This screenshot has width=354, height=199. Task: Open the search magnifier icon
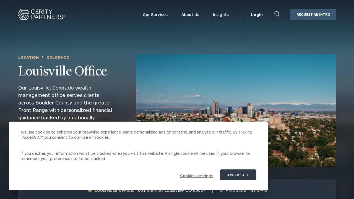click(277, 14)
